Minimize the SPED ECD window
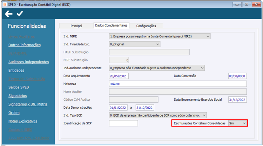The width and height of the screenshot is (263, 146). [237, 5]
